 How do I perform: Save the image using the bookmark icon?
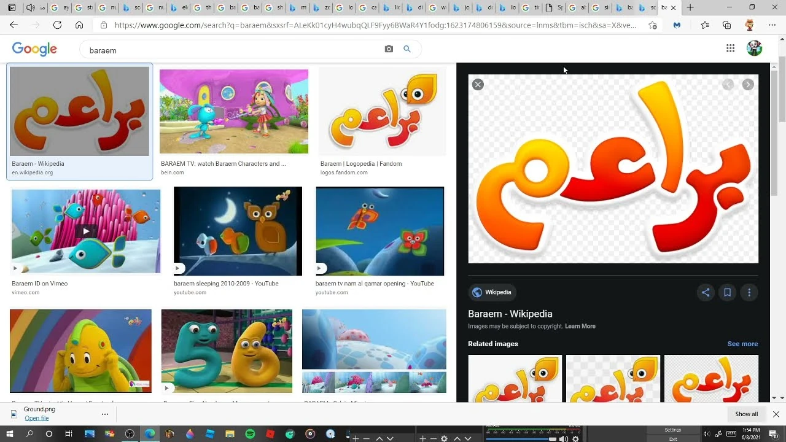[728, 293]
